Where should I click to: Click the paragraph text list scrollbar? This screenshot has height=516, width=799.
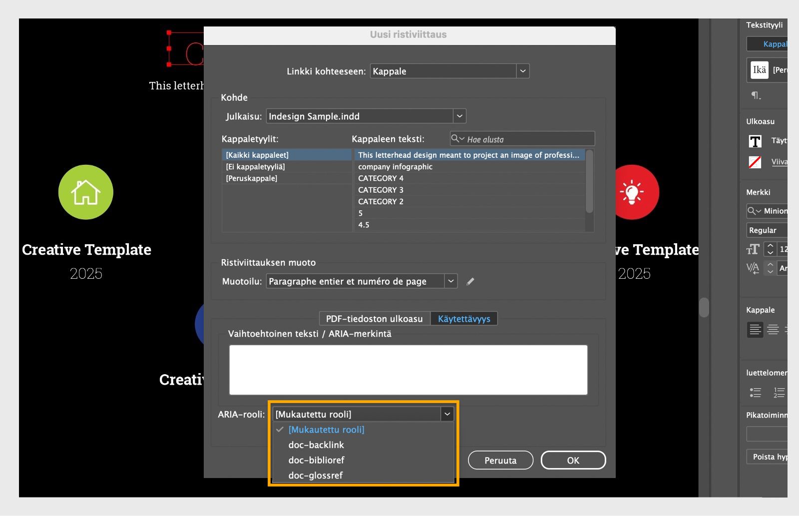589,181
